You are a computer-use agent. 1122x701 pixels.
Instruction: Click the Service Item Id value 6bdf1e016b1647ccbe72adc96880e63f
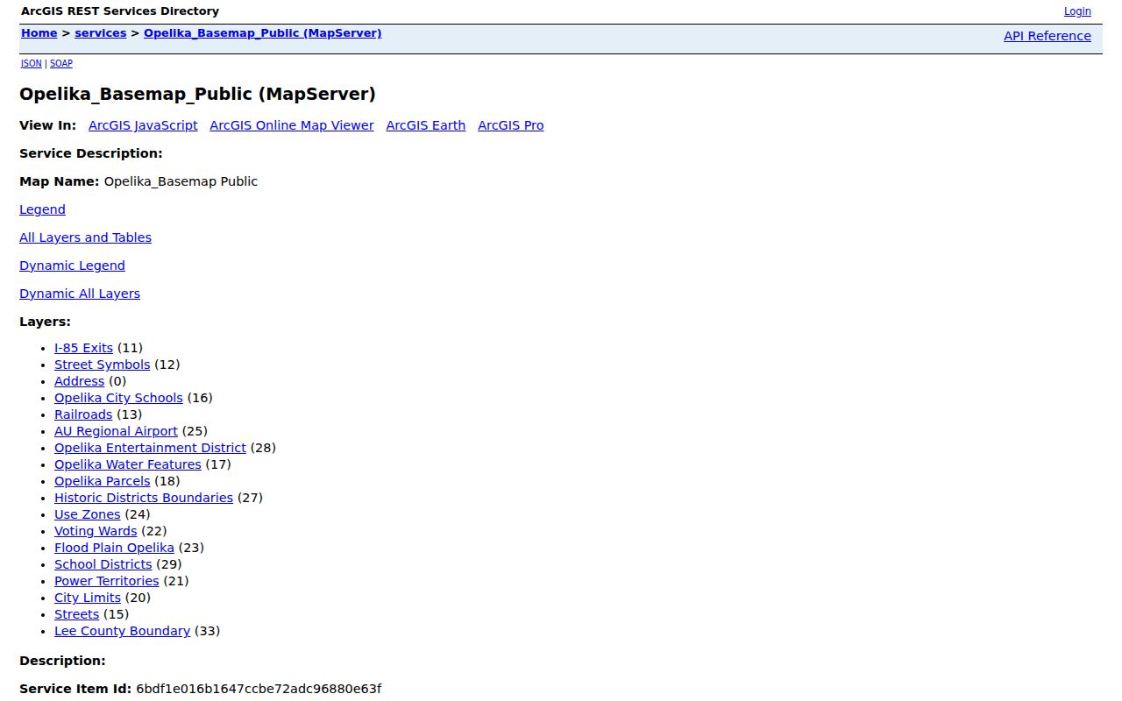pyautogui.click(x=259, y=689)
